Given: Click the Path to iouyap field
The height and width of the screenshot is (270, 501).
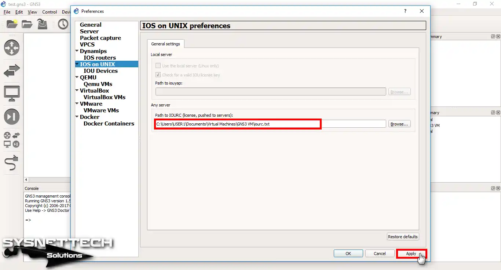Looking at the screenshot, I should (x=271, y=92).
